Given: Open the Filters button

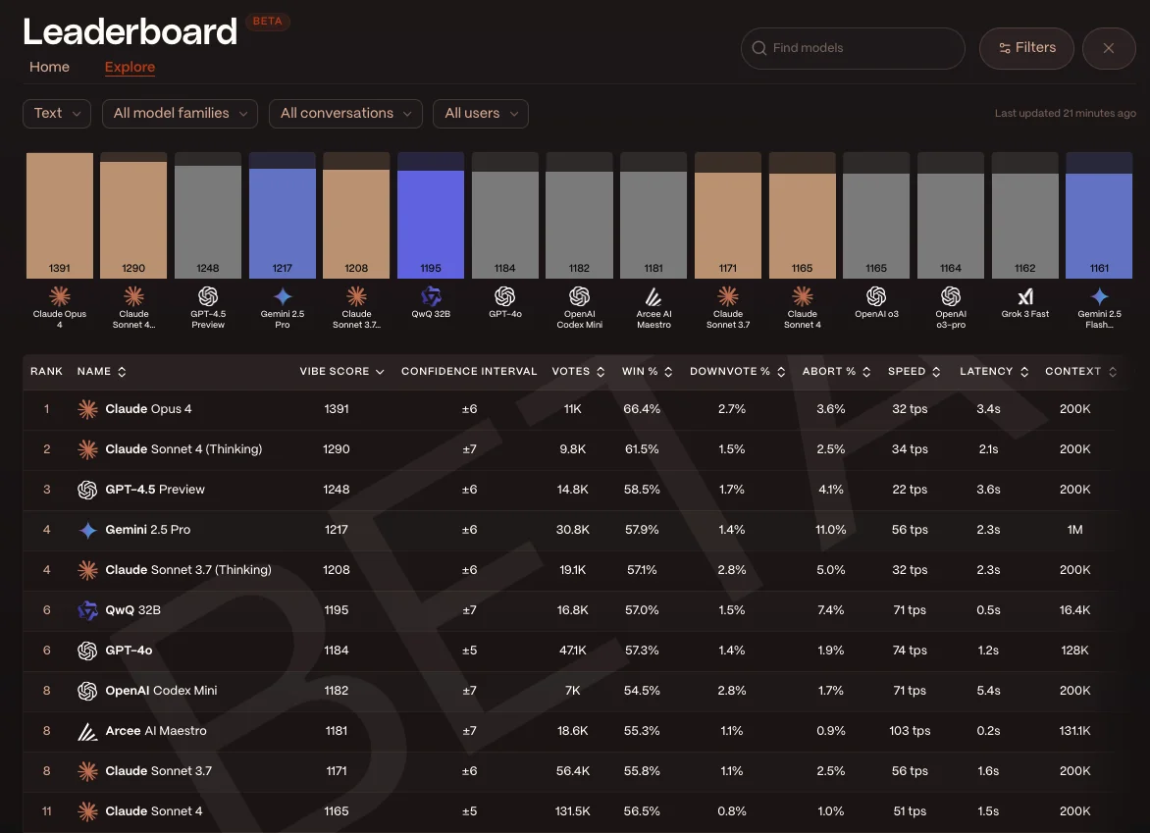Looking at the screenshot, I should 1026,48.
